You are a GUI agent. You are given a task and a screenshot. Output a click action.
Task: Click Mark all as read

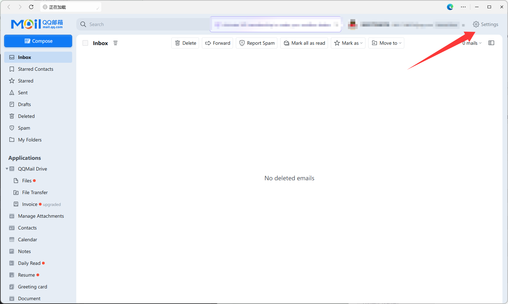point(304,43)
